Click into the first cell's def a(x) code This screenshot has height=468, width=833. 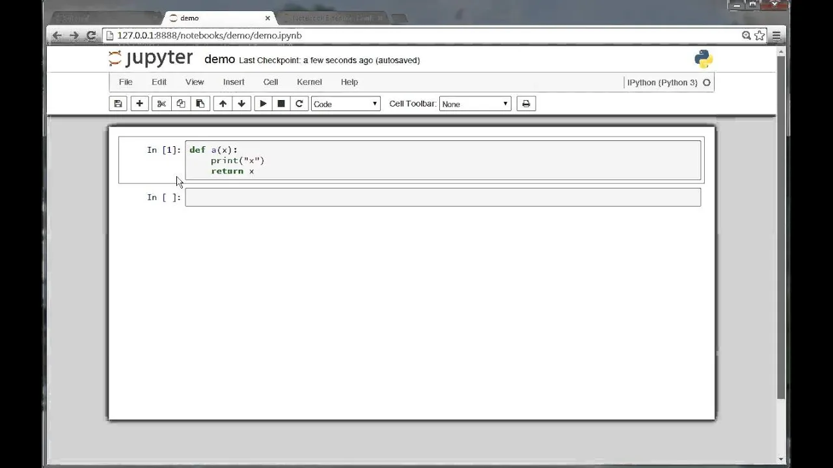click(x=213, y=150)
